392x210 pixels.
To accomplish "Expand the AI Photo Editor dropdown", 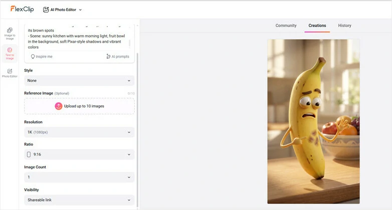I will point(80,10).
